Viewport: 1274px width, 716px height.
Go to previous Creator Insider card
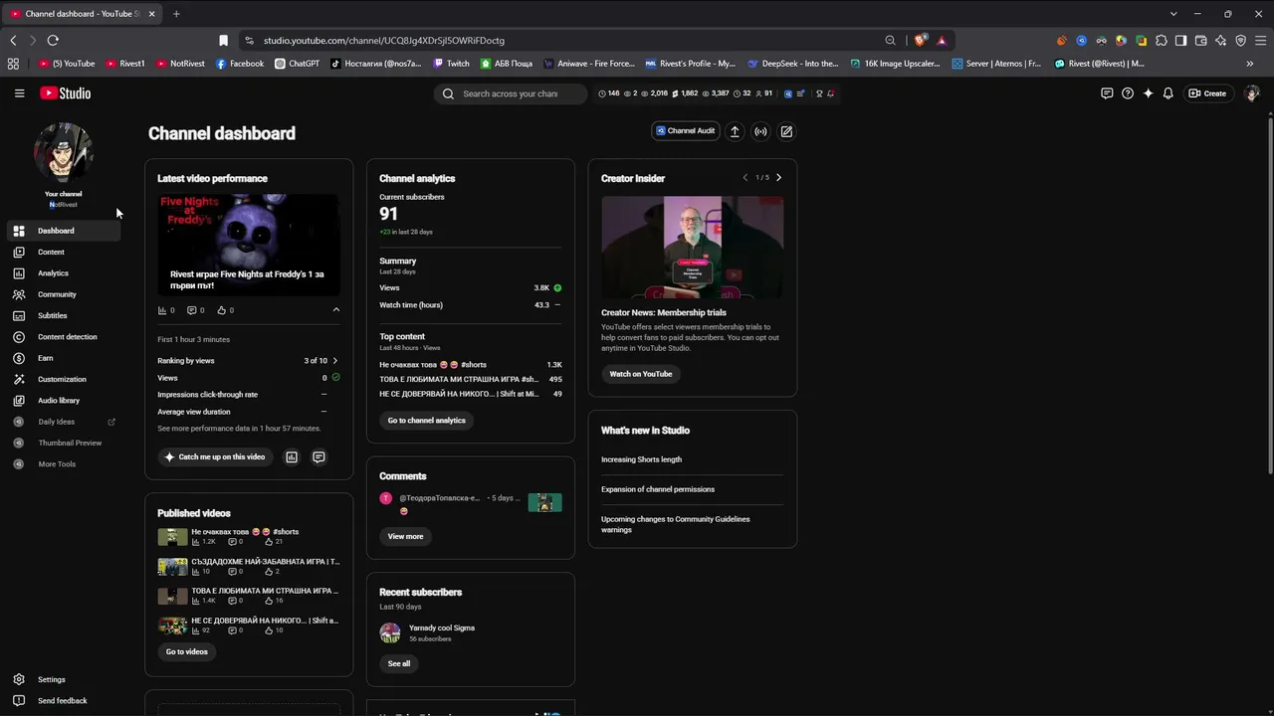(x=744, y=178)
